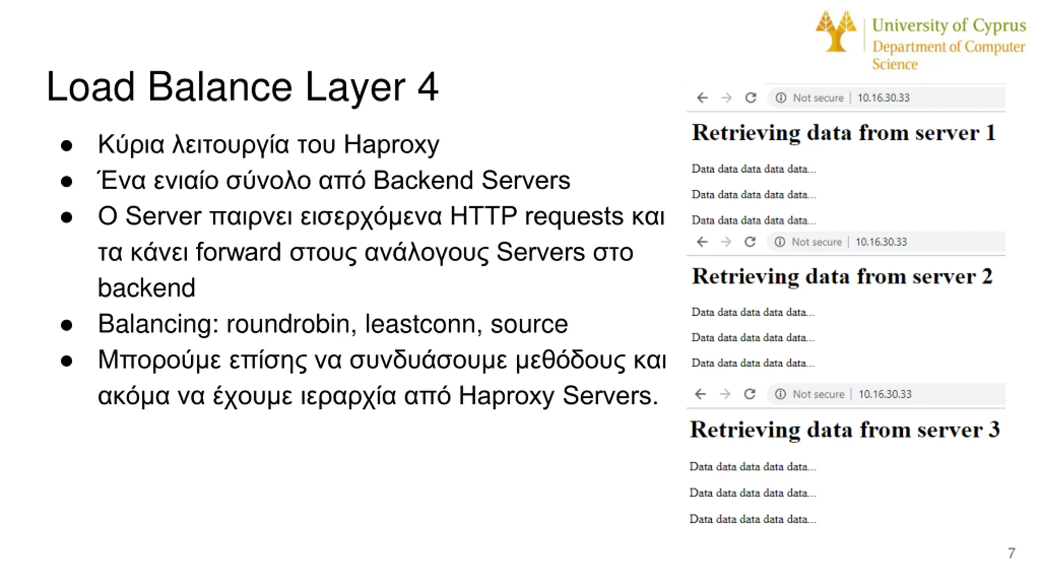Click "Not secure" label in server 1 browser
The width and height of the screenshot is (1040, 585).
pyautogui.click(x=818, y=98)
